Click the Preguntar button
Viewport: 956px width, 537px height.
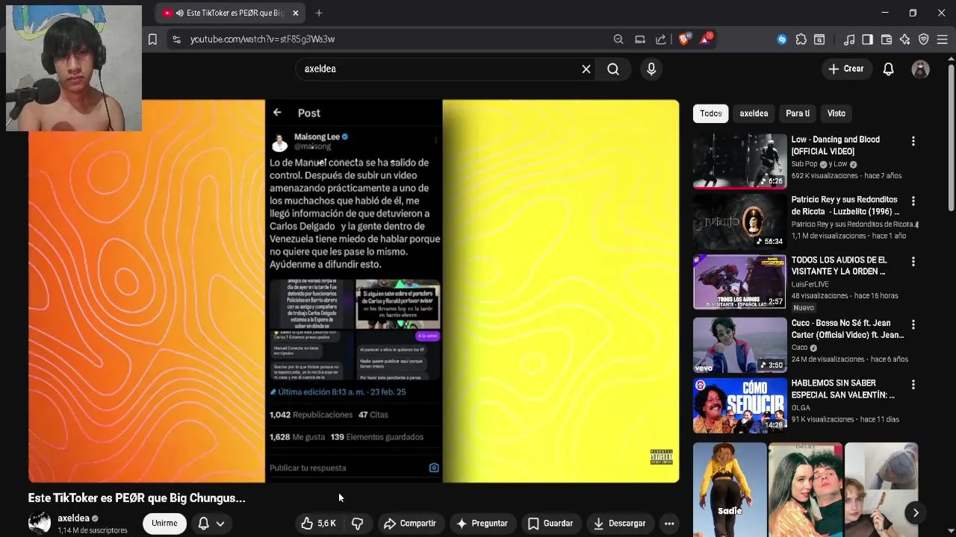482,524
